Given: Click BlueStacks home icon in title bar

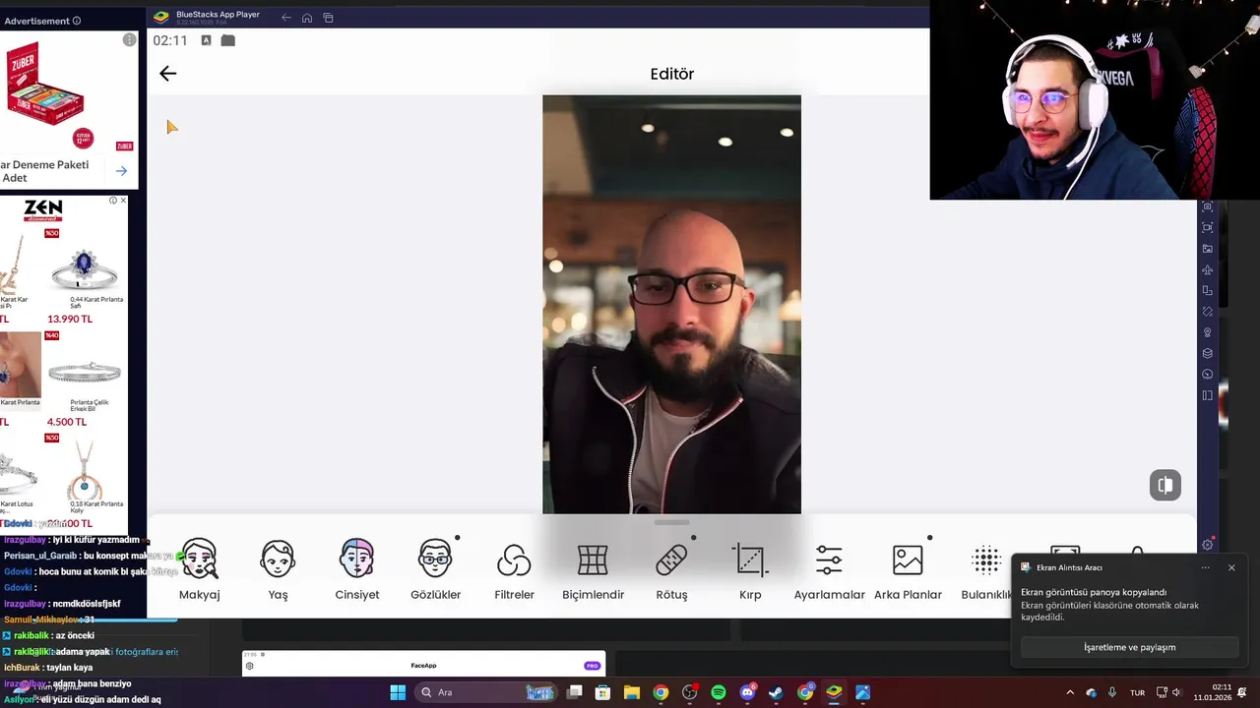Looking at the screenshot, I should (x=307, y=18).
